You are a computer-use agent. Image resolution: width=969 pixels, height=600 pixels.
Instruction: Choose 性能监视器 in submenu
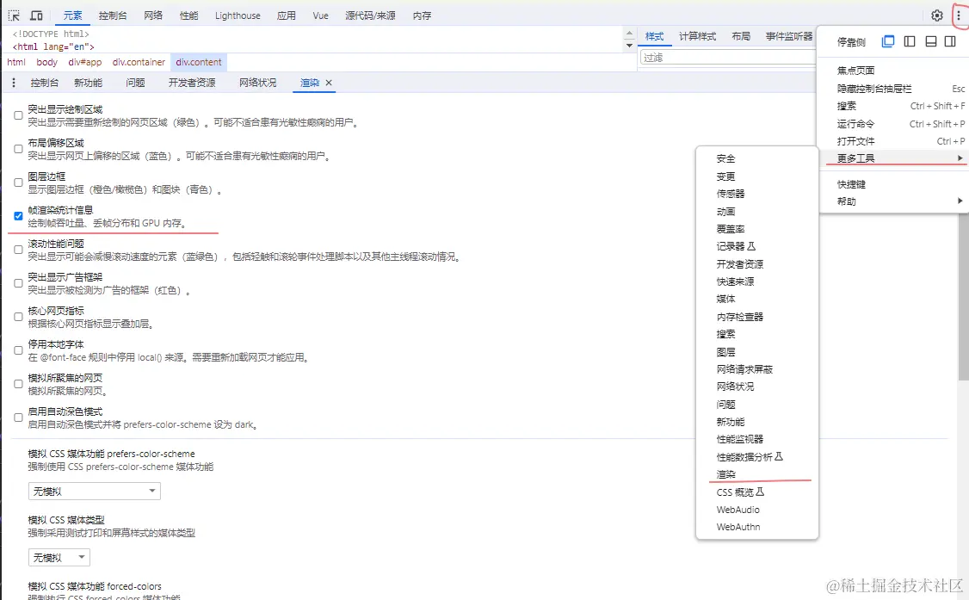tap(757, 439)
